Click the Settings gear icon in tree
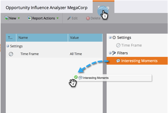168x113 pixels. coord(114,37)
